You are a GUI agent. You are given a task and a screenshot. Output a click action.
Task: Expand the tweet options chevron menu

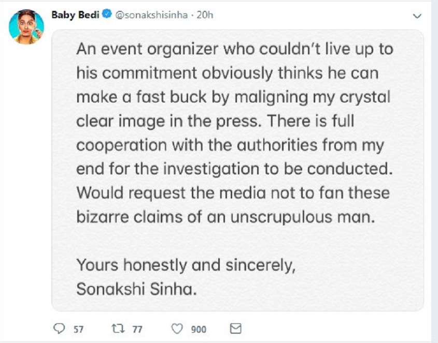coord(417,16)
